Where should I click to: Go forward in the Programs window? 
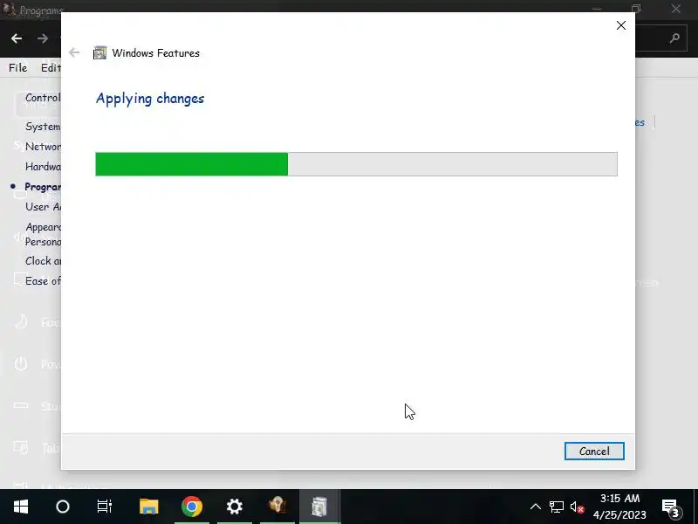pyautogui.click(x=43, y=38)
